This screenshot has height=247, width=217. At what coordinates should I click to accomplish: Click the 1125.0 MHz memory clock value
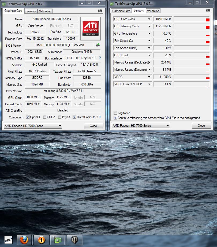tap(163, 26)
